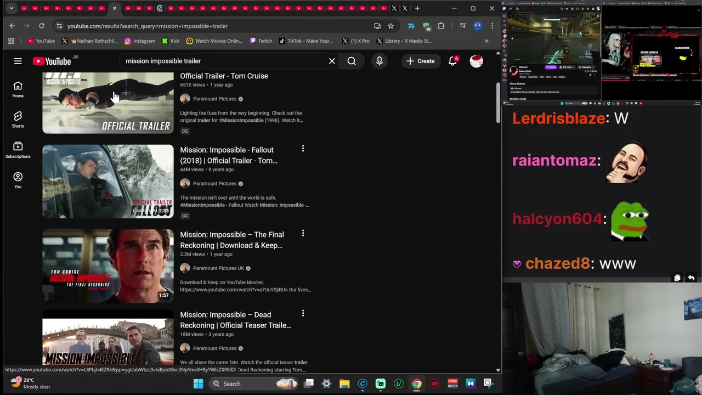702x395 pixels.
Task: Open YouTube notifications bell
Action: 452,61
